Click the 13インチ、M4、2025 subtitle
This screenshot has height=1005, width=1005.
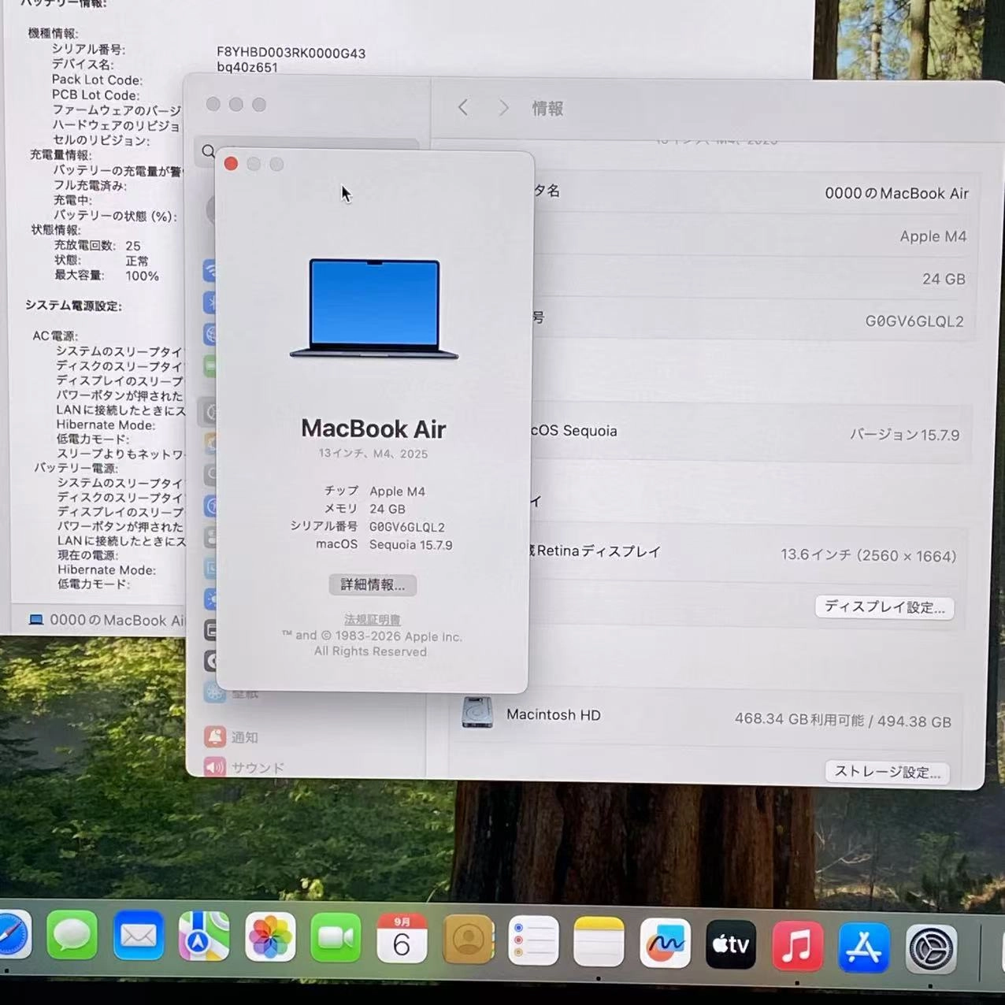(373, 454)
